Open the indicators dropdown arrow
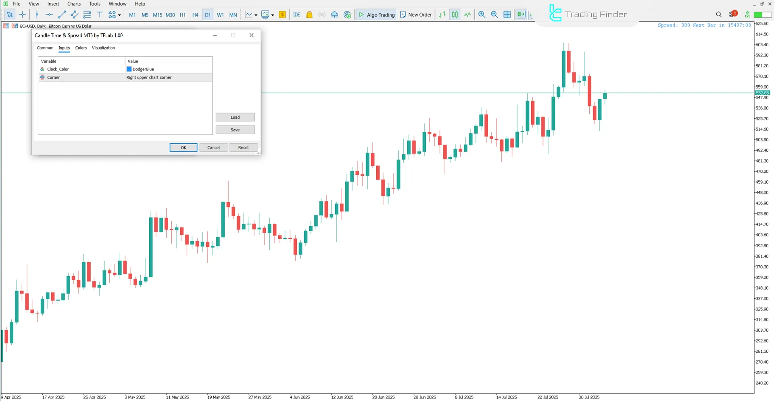Image resolution: width=774 pixels, height=401 pixels. 273,14
